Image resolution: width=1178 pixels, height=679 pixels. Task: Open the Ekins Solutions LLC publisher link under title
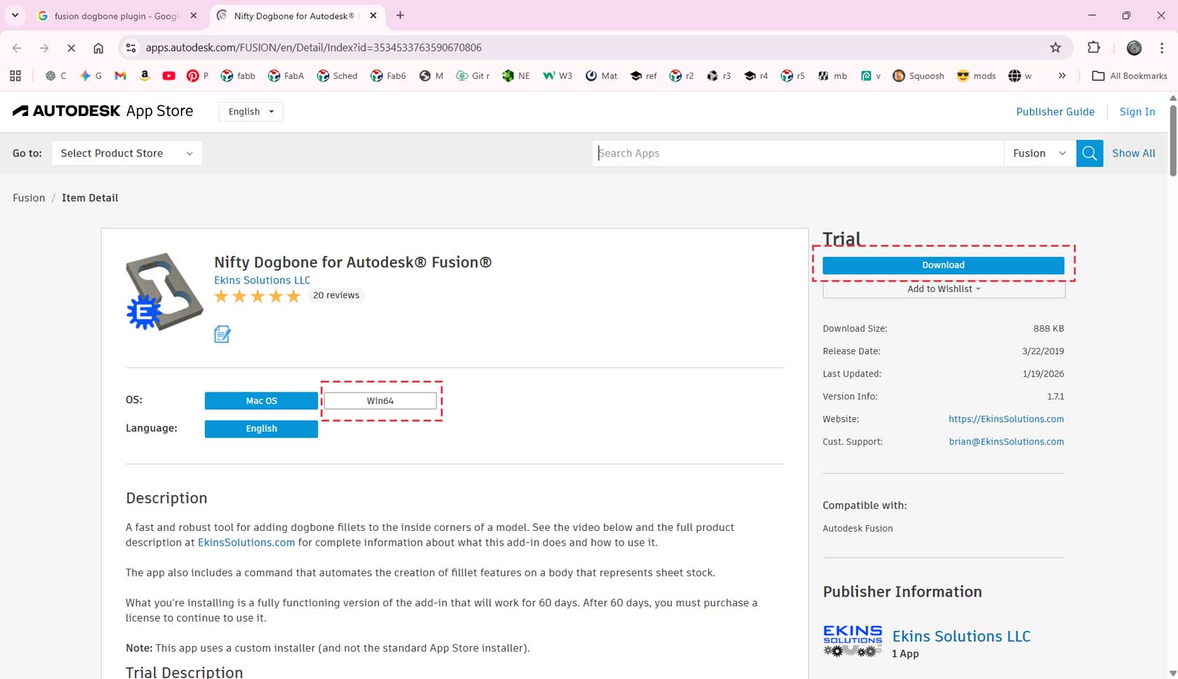click(x=262, y=280)
